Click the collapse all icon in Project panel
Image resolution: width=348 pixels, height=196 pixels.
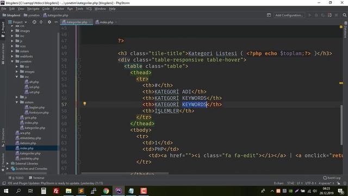pyautogui.click(x=41, y=22)
